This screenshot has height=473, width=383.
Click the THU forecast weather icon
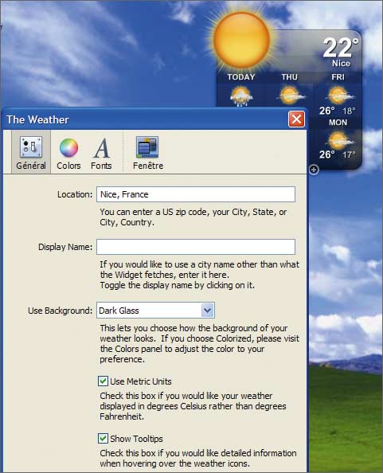(x=290, y=96)
